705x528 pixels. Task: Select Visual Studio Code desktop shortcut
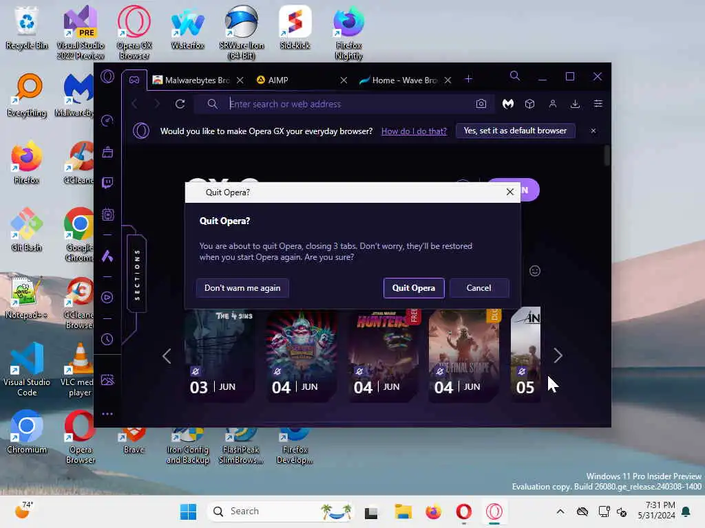coord(27,369)
